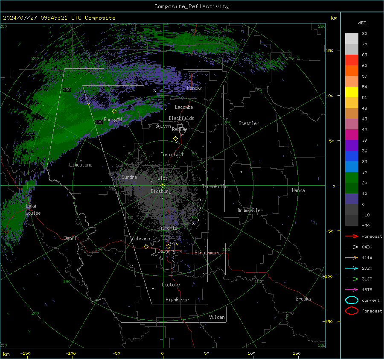384x359 pixels.
Task: Click asterisk marker above Limestone label
Action: pos(81,161)
